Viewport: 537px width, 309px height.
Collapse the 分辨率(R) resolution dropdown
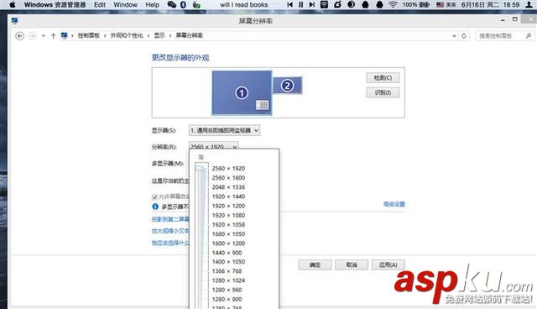[x=213, y=146]
